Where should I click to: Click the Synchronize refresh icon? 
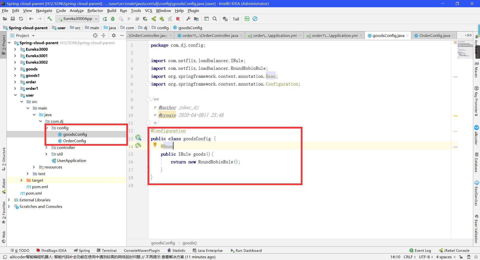(x=21, y=19)
